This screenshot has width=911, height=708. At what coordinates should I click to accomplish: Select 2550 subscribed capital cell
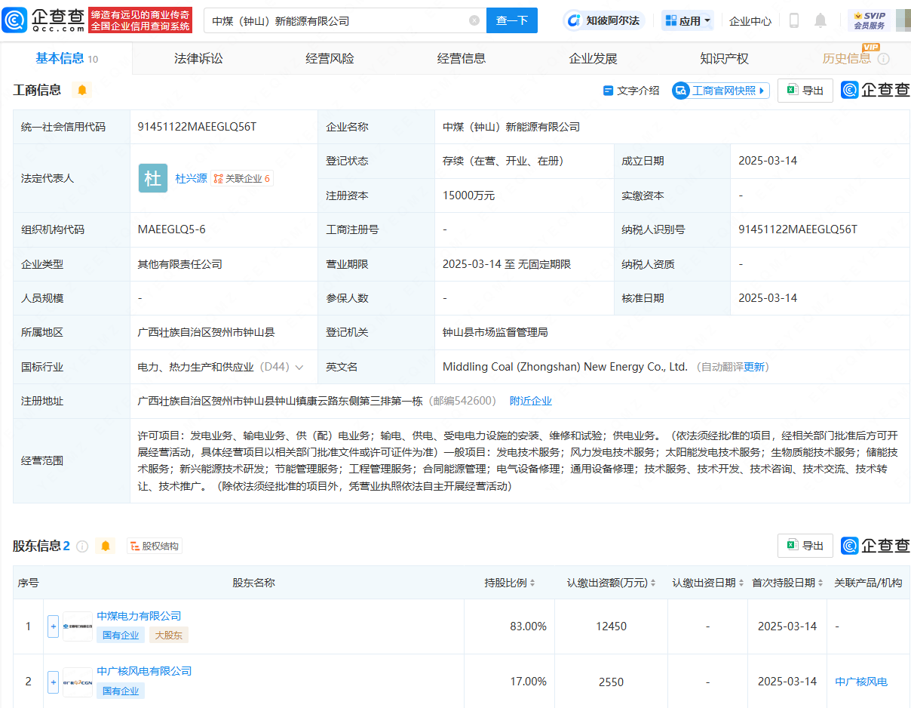coord(612,682)
